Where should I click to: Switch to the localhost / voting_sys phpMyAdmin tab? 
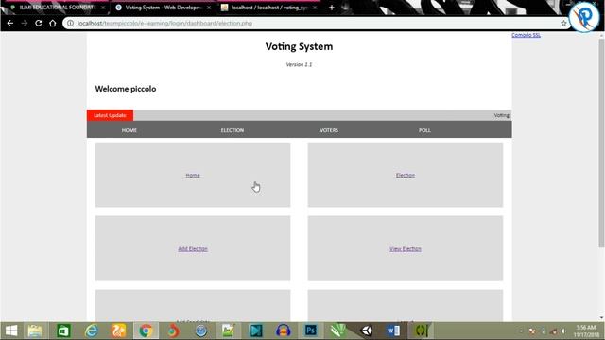(x=268, y=8)
